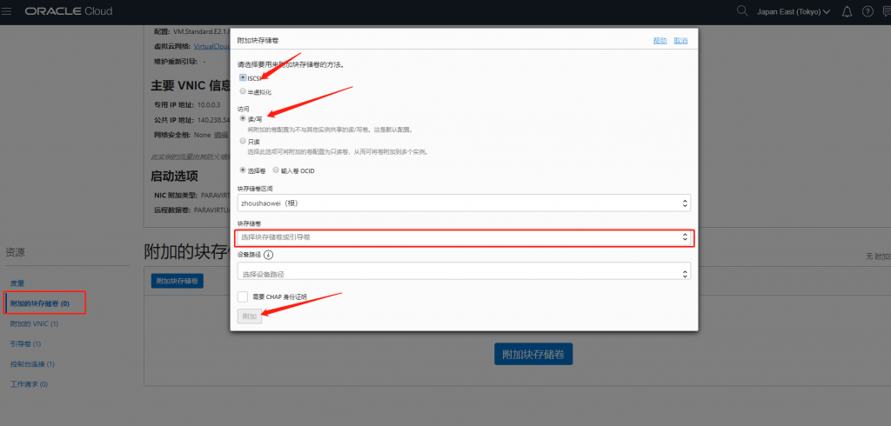Open the 选择块存储卷或引导卷 dropdown
Viewport: 891px width, 426px height.
(x=465, y=237)
